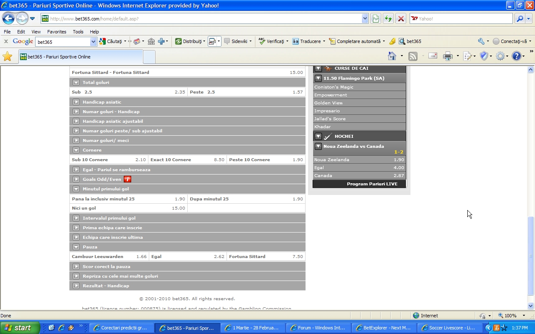
Task: Click the Yahoo search magnifier button
Action: (x=520, y=18)
